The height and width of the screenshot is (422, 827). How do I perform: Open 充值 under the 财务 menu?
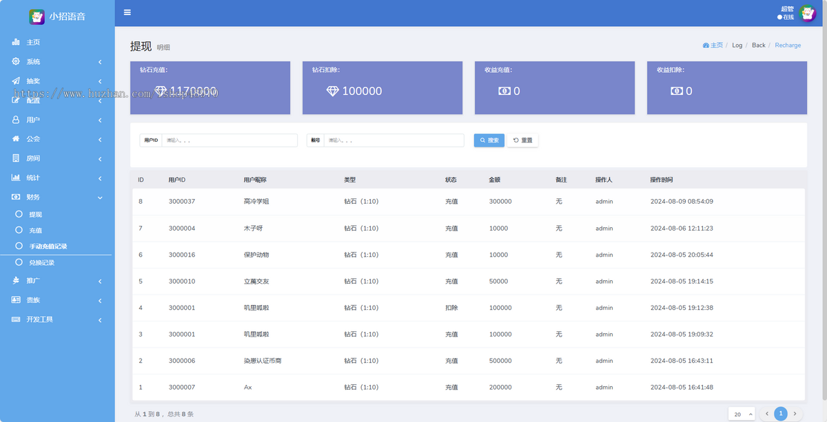tap(35, 231)
